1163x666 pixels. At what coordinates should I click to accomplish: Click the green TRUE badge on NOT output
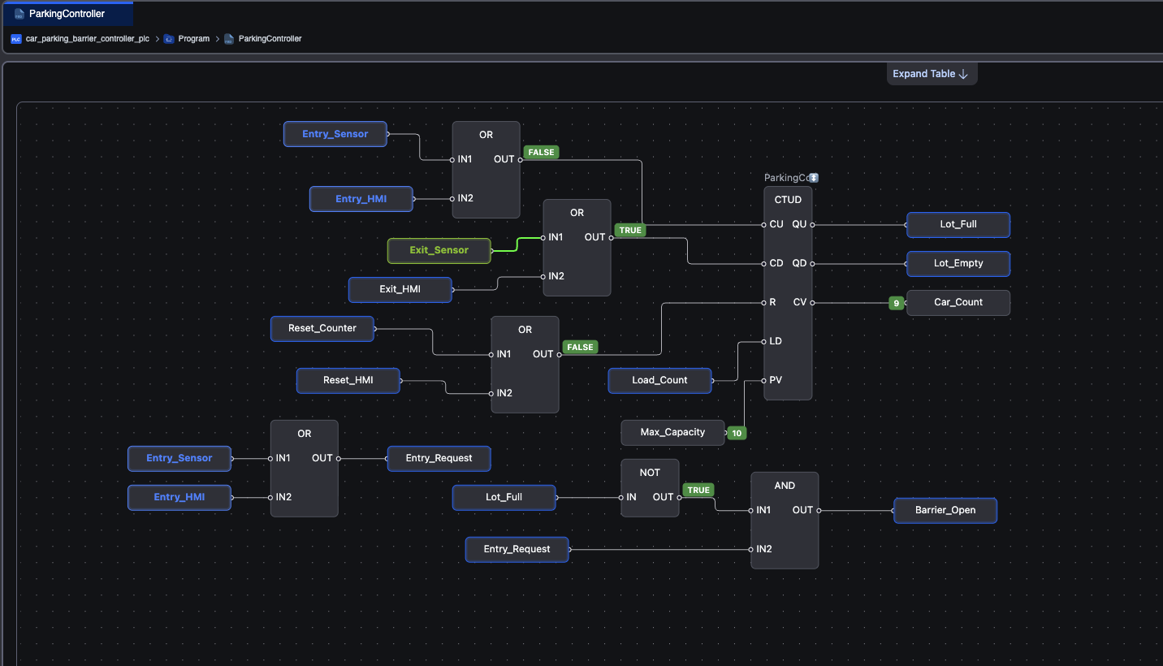click(698, 490)
